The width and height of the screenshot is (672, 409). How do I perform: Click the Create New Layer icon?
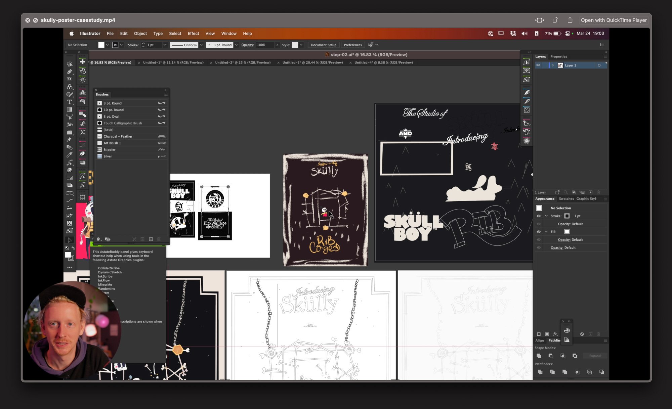pyautogui.click(x=590, y=192)
